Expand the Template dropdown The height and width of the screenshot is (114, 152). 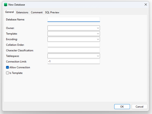pos(74,34)
